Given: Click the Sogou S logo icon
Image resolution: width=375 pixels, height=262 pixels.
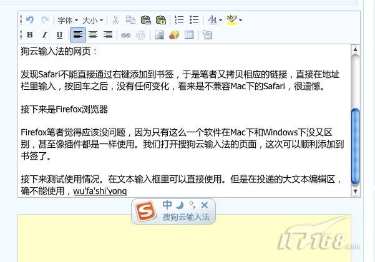Looking at the screenshot, I should [x=145, y=211].
